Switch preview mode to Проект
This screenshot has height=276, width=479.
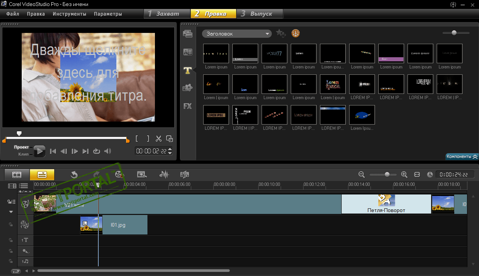(21, 147)
